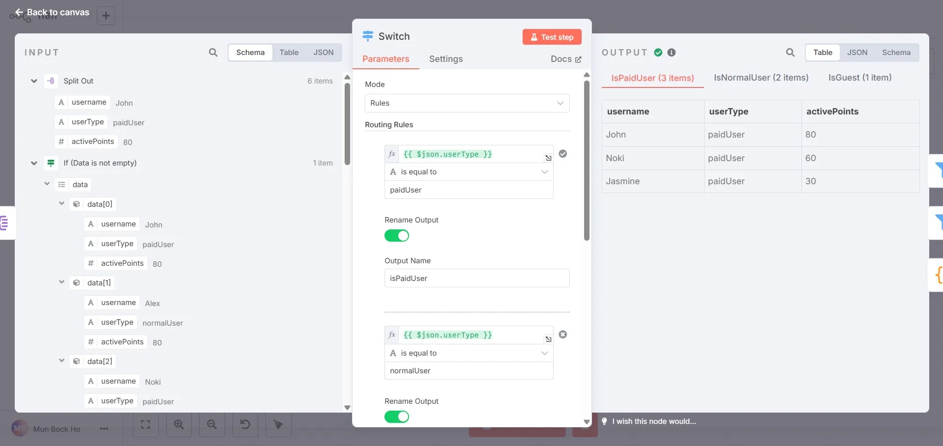Toggle Rename Output for paidUser rule
943x446 pixels.
(397, 236)
